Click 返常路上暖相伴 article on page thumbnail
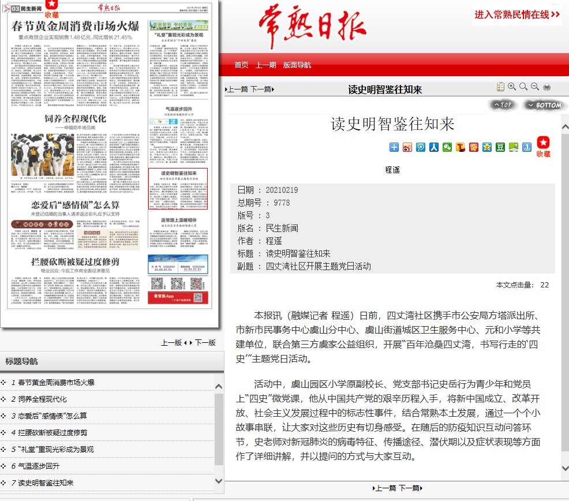Image resolution: width=569 pixels, height=501 pixels. 178,233
